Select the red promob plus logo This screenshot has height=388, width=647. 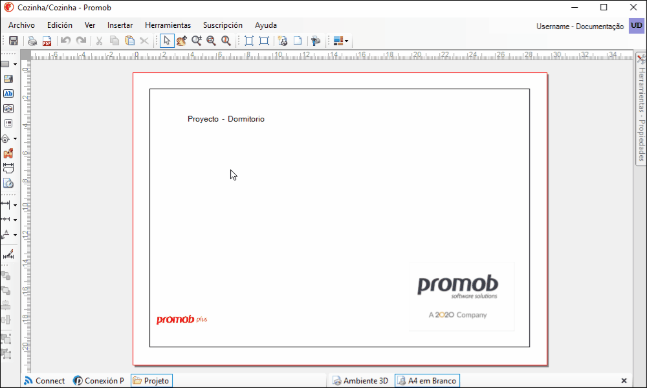182,319
